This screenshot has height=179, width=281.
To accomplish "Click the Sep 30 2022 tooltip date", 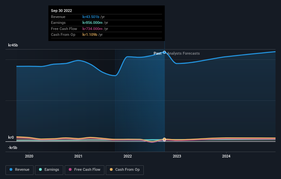I will (62, 11).
